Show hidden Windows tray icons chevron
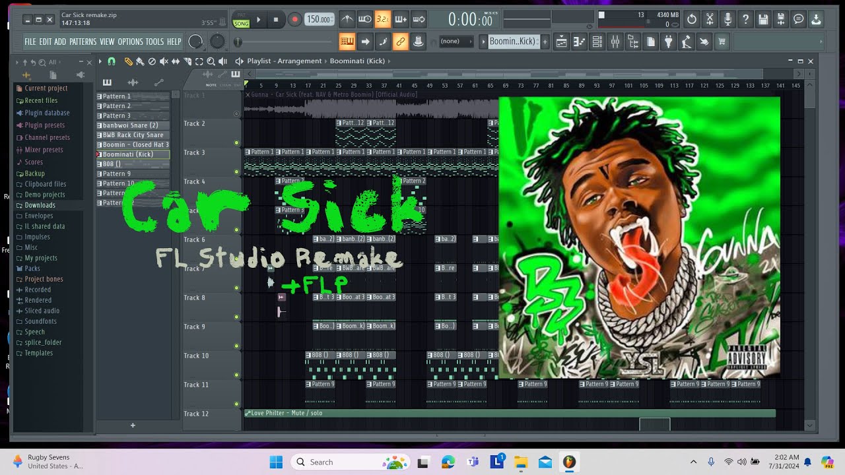Viewport: 845px width, 475px height. click(x=693, y=462)
